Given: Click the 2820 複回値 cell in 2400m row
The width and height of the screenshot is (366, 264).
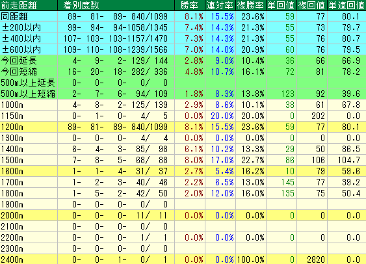Looking at the screenshot, I should (x=316, y=259).
